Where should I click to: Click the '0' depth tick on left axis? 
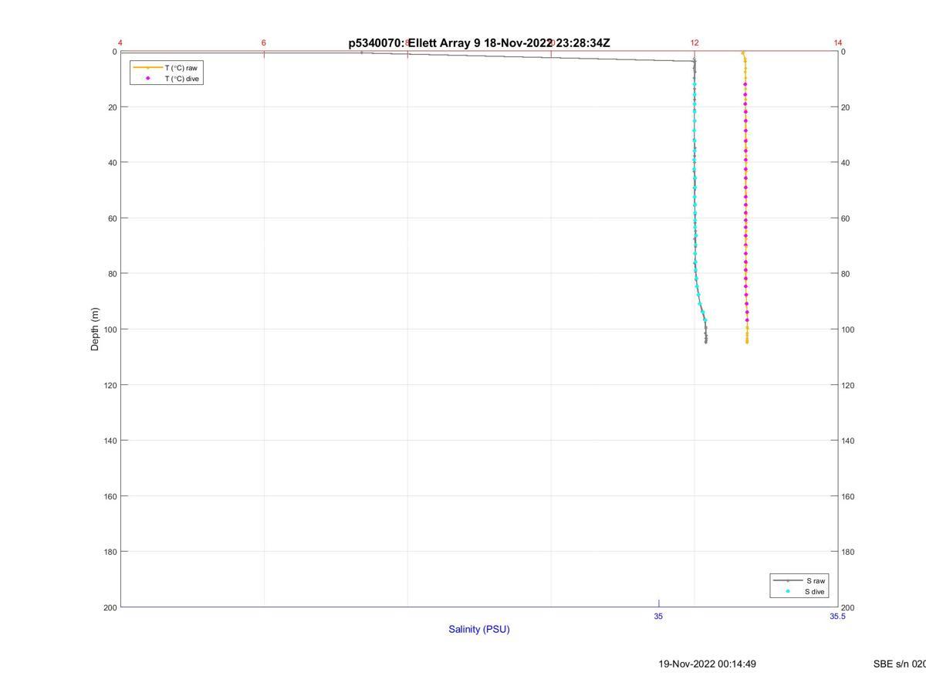pyautogui.click(x=114, y=52)
